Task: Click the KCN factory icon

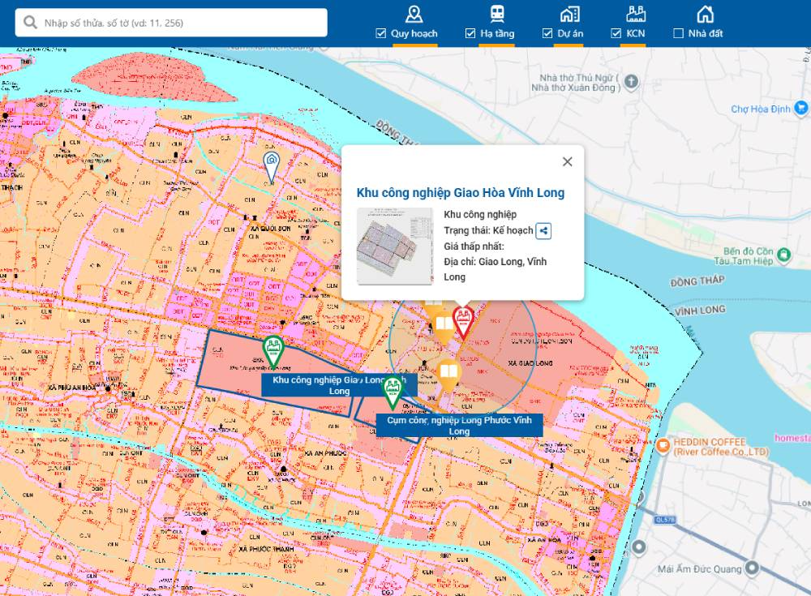Action: tap(636, 14)
